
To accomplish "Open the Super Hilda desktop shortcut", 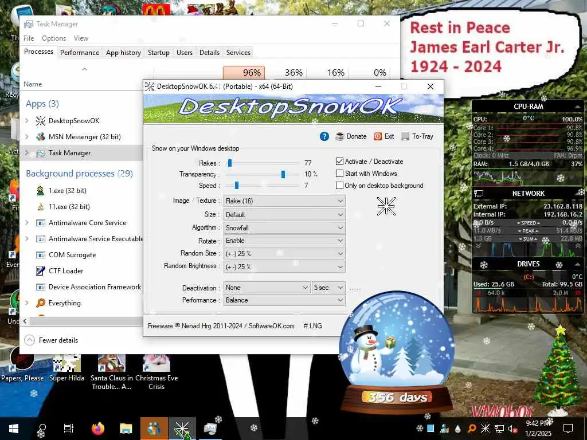I will [66, 368].
